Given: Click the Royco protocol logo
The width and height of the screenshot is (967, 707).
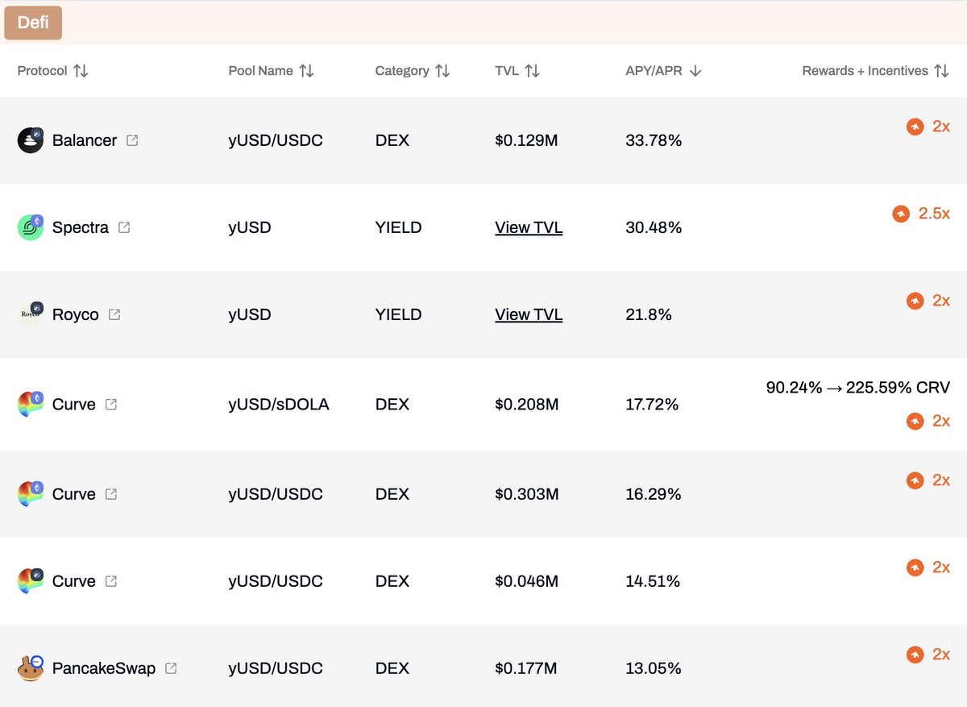Looking at the screenshot, I should (31, 314).
